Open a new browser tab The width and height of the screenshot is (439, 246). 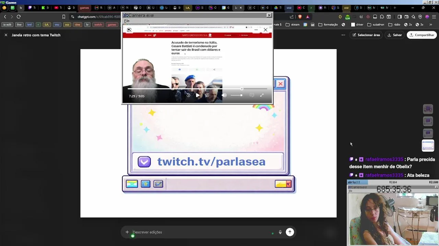[x=395, y=8]
